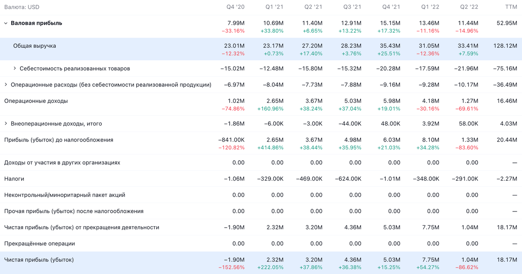Click the TTM column header
The image size is (522, 274).
pos(511,7)
